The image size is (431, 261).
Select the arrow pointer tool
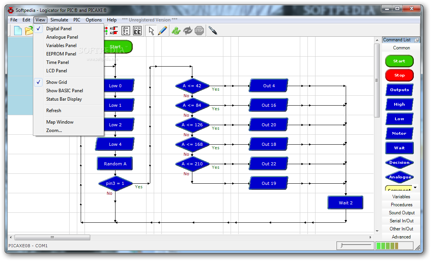pos(151,31)
